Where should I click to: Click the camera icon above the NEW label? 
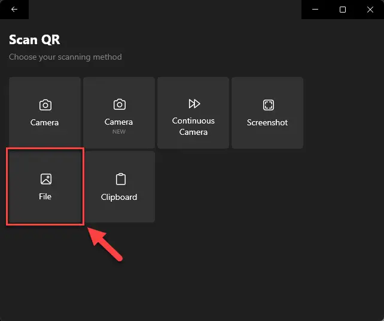click(120, 104)
